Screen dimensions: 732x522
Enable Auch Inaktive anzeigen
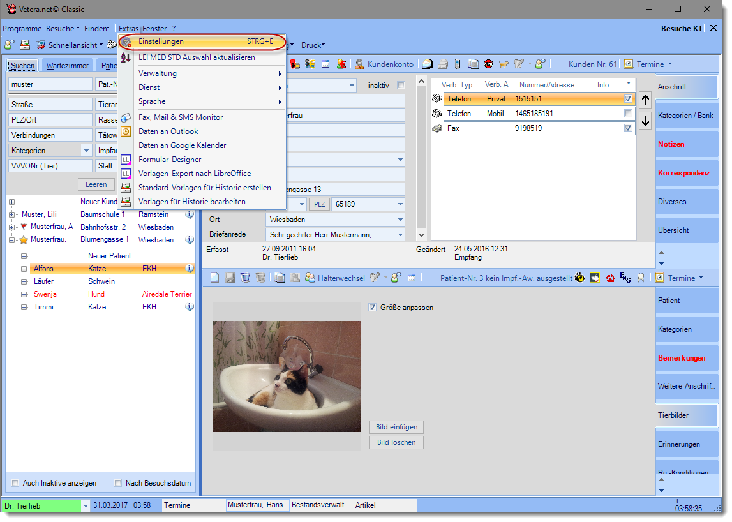tap(15, 483)
